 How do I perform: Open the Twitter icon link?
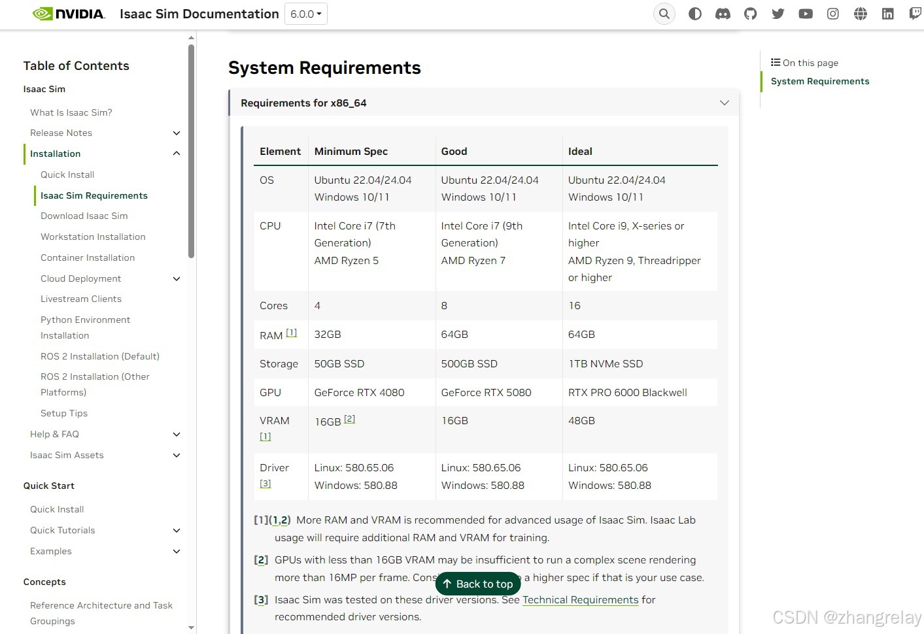778,14
